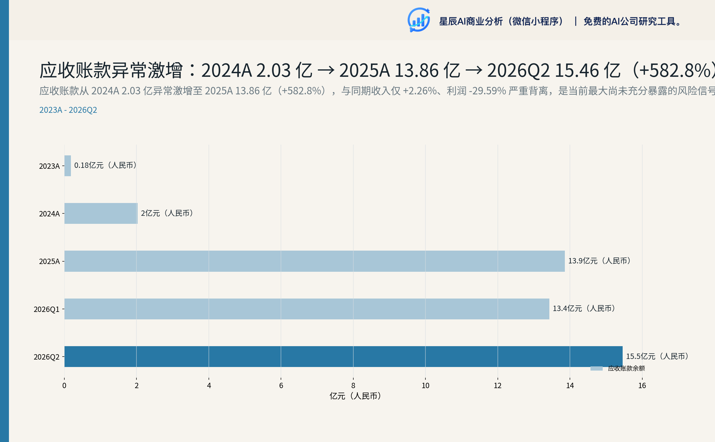Click the 星辰AI chart logo icon

(419, 20)
